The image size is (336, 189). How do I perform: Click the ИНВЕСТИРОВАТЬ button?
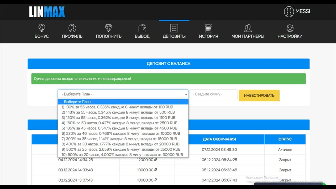tap(259, 95)
